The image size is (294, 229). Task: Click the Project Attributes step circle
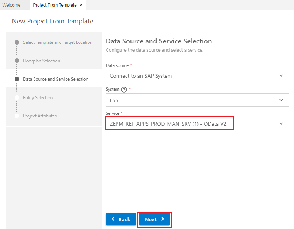click(17, 116)
